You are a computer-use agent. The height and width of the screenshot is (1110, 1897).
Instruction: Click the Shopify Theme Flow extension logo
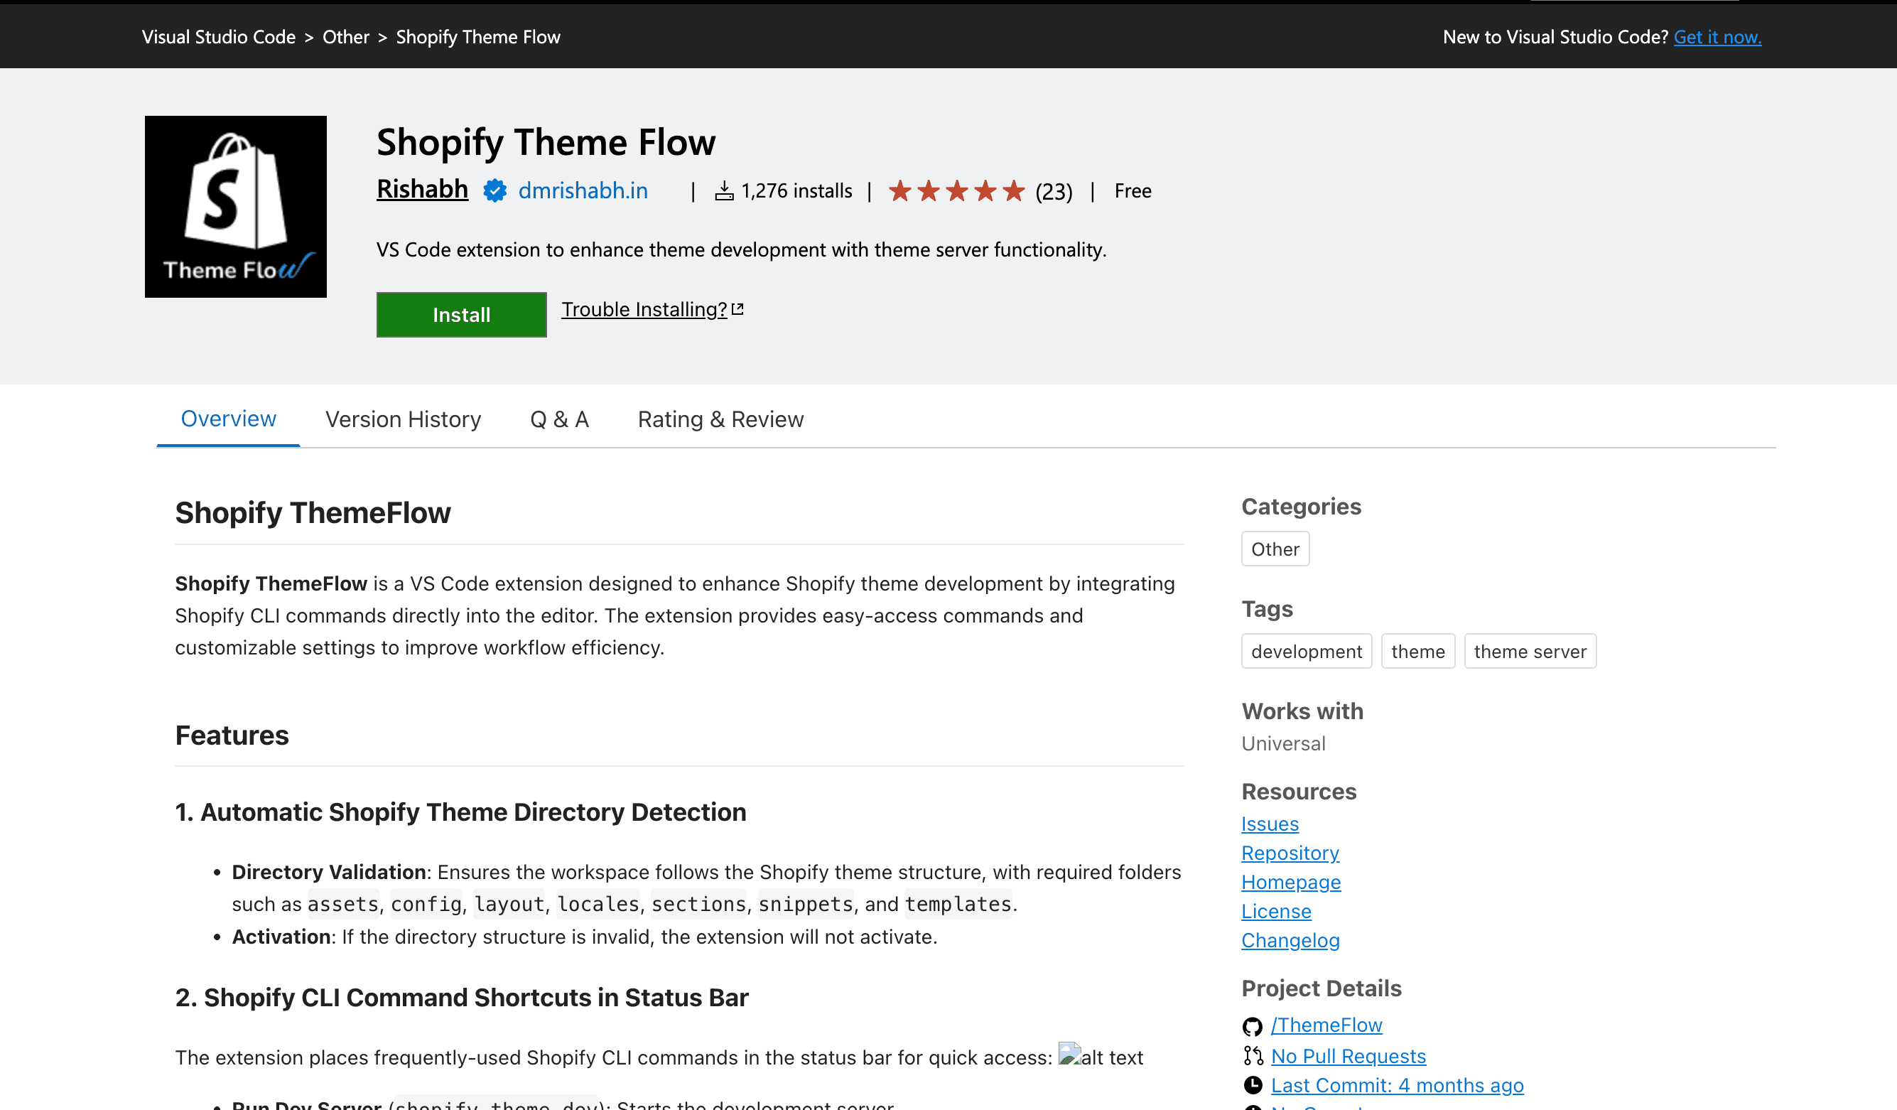236,206
